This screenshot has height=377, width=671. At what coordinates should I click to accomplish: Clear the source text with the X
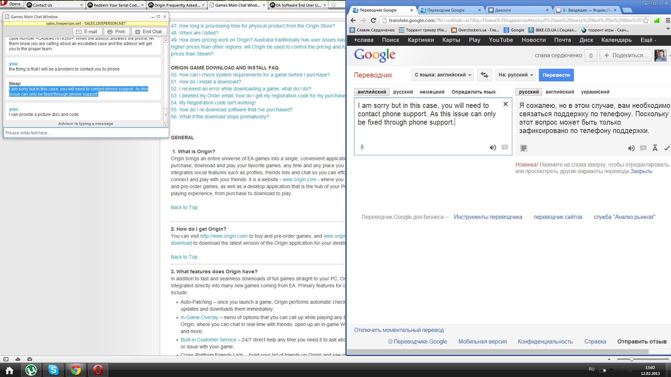tap(505, 104)
